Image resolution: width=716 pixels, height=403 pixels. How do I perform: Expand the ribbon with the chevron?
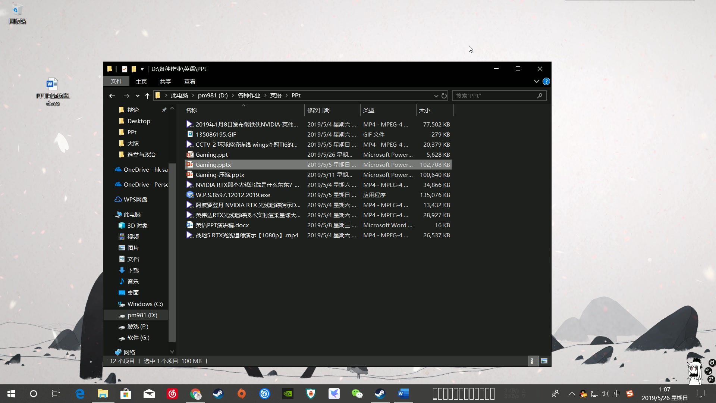(536, 81)
